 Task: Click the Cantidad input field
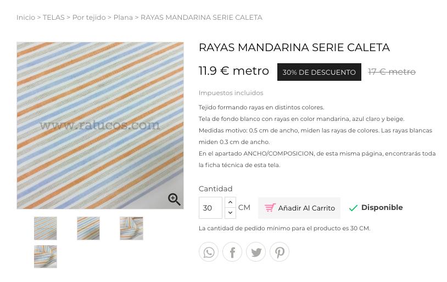click(210, 208)
